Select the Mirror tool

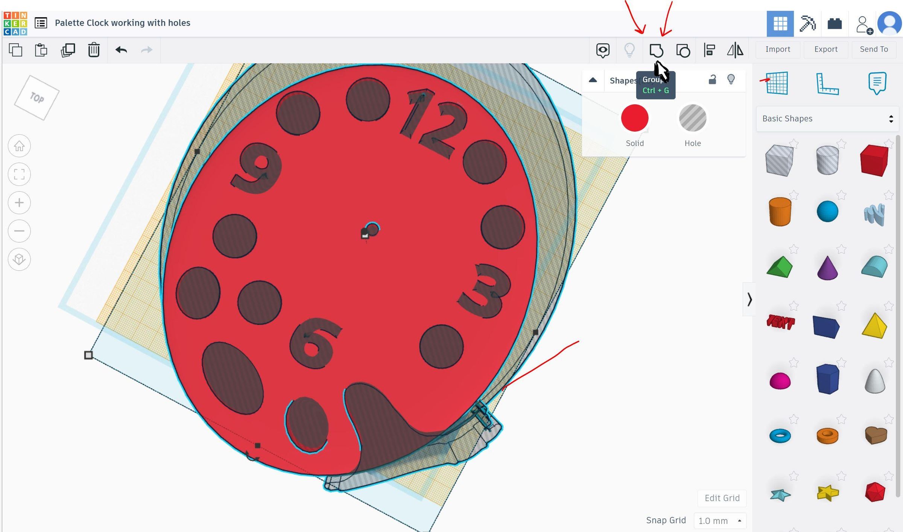tap(735, 50)
